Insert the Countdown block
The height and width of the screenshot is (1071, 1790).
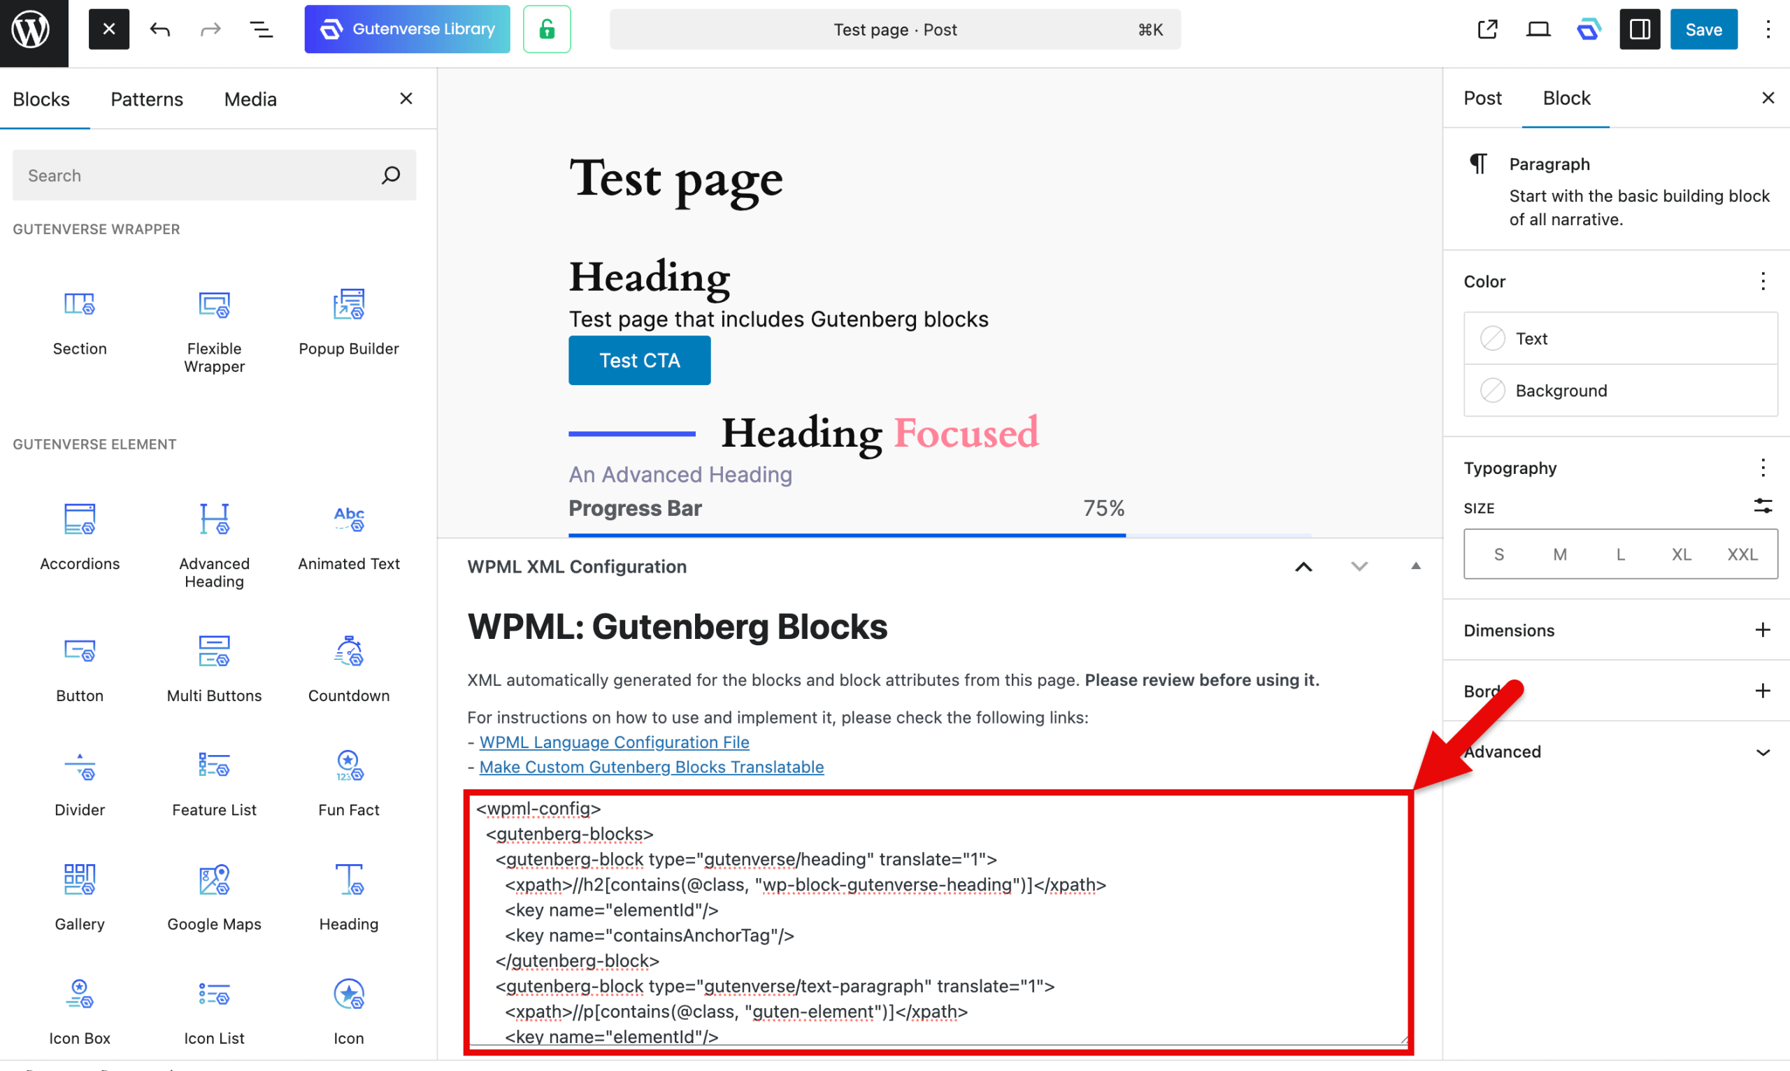[x=349, y=669]
